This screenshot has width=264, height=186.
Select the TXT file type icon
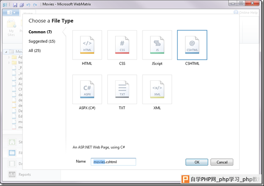(x=122, y=90)
